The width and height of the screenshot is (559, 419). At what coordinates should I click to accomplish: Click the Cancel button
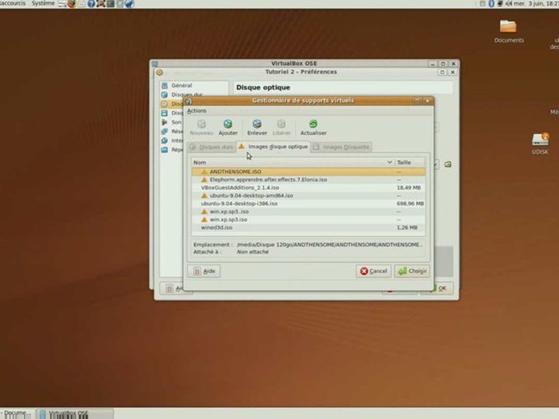[373, 271]
